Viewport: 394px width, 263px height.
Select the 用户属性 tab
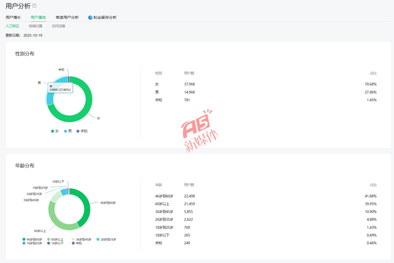click(38, 17)
